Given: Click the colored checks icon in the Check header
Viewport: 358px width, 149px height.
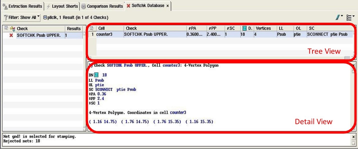Looking at the screenshot, I should pyautogui.click(x=13, y=29).
